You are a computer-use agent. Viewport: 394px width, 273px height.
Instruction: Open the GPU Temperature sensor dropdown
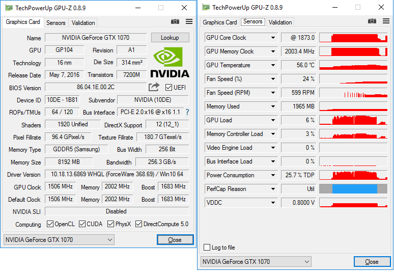tap(273, 65)
